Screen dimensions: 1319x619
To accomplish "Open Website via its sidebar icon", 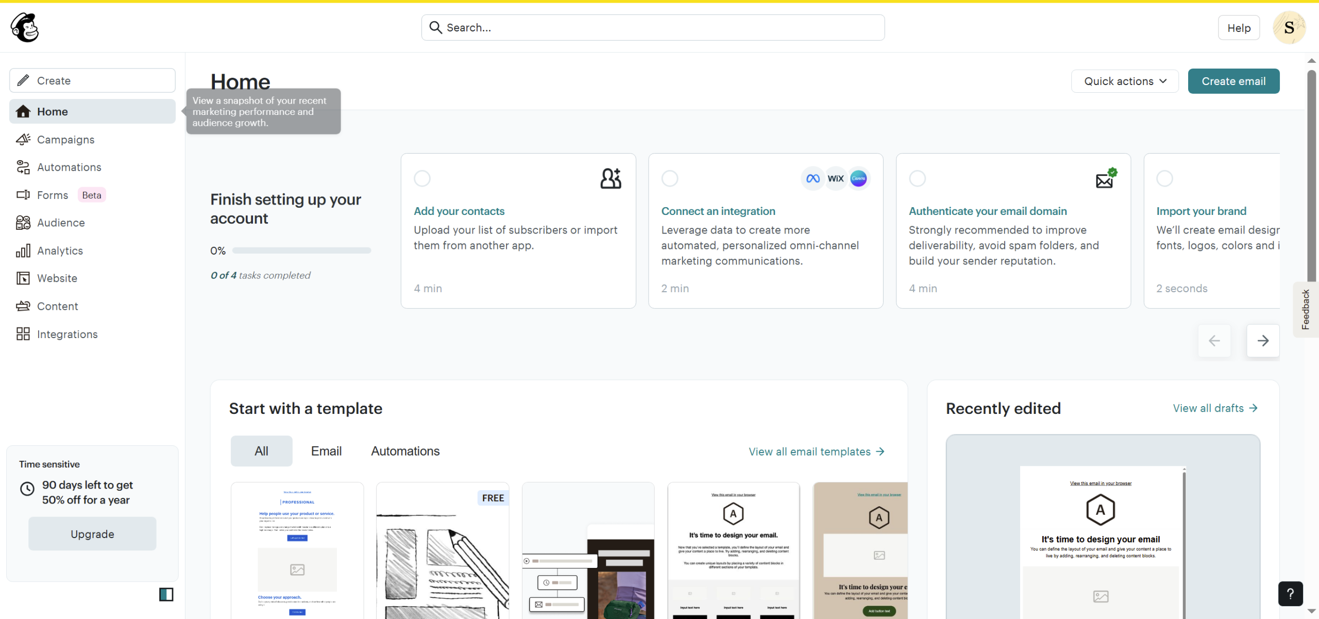I will (x=23, y=278).
